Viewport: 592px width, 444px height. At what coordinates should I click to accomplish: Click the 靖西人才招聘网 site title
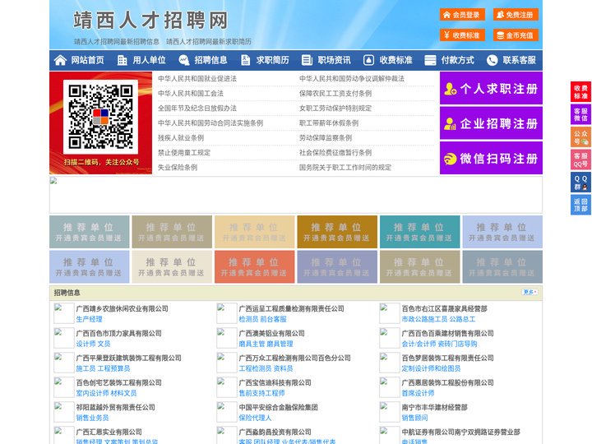point(150,21)
